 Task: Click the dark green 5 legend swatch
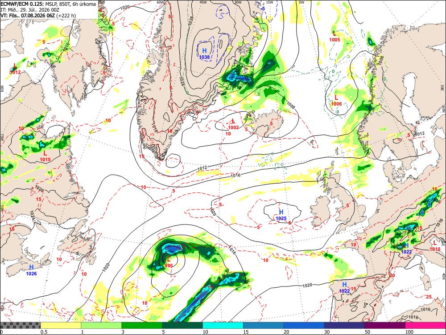[x=182, y=325]
